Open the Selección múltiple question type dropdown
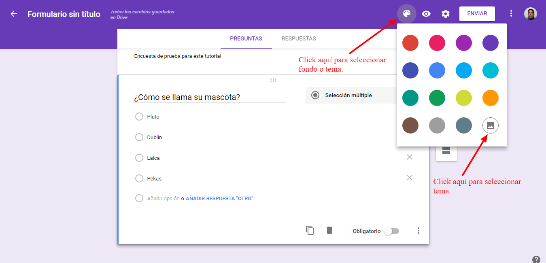Viewport: 546px width, 263px height. pos(351,95)
